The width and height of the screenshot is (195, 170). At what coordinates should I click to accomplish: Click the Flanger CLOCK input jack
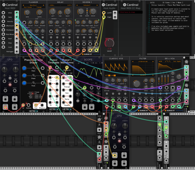tap(24, 23)
